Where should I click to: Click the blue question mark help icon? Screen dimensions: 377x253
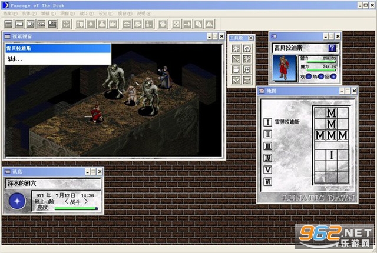pos(332,48)
